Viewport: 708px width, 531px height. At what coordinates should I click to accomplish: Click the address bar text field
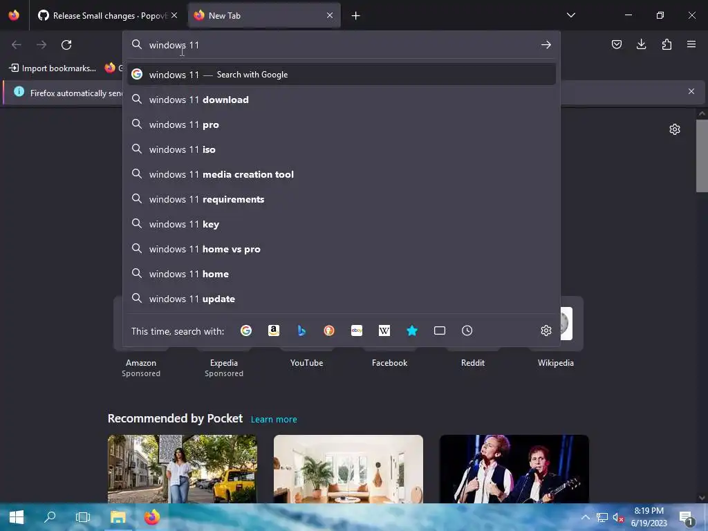click(341, 45)
